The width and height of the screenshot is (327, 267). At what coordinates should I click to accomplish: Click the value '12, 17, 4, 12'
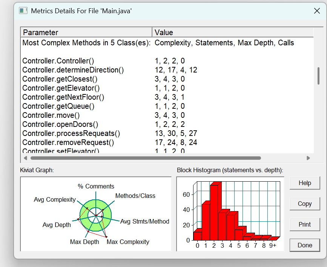pyautogui.click(x=176, y=70)
